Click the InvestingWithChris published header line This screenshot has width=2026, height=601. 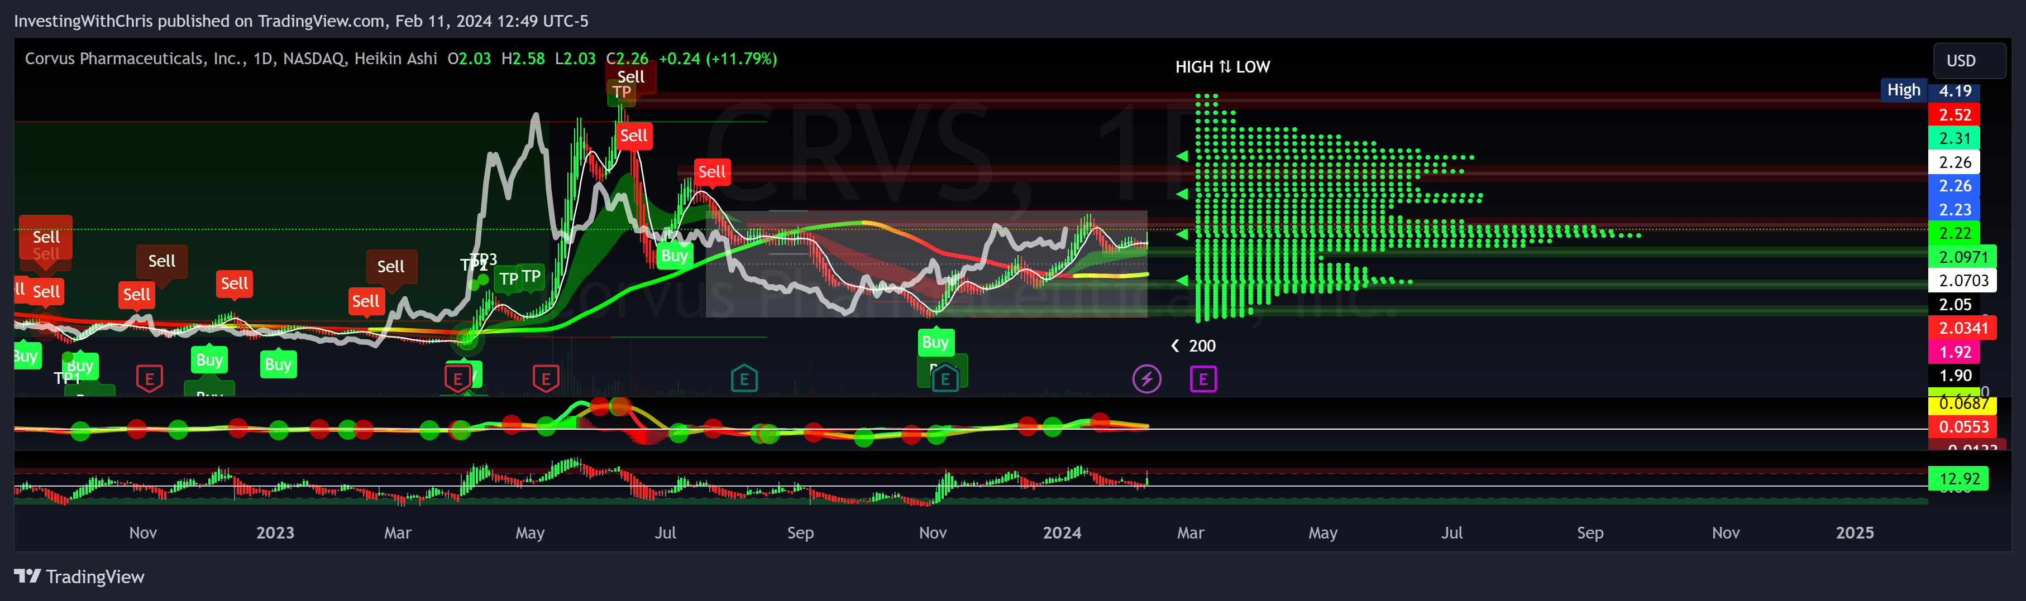301,21
